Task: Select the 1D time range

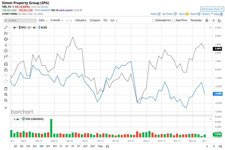Action: pyautogui.click(x=15, y=146)
